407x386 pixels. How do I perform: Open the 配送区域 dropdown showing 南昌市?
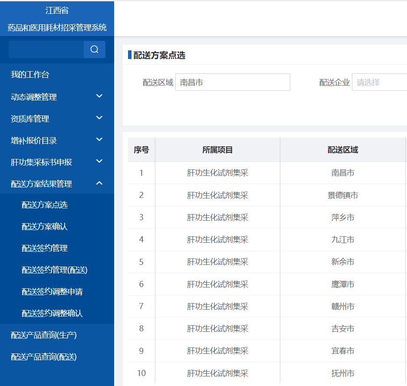tap(233, 82)
